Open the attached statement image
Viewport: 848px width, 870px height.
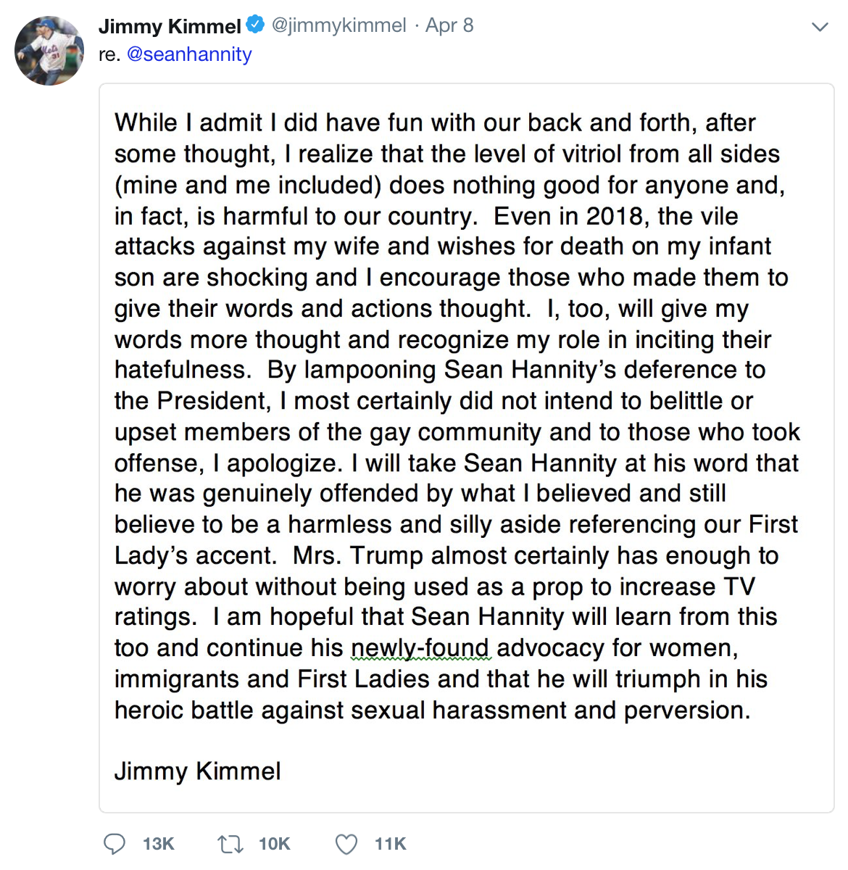tap(466, 447)
